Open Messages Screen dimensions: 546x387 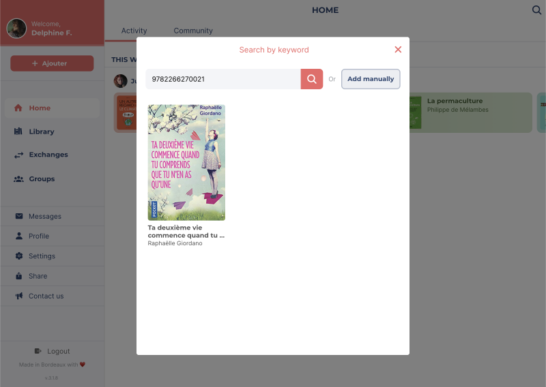tap(53, 216)
